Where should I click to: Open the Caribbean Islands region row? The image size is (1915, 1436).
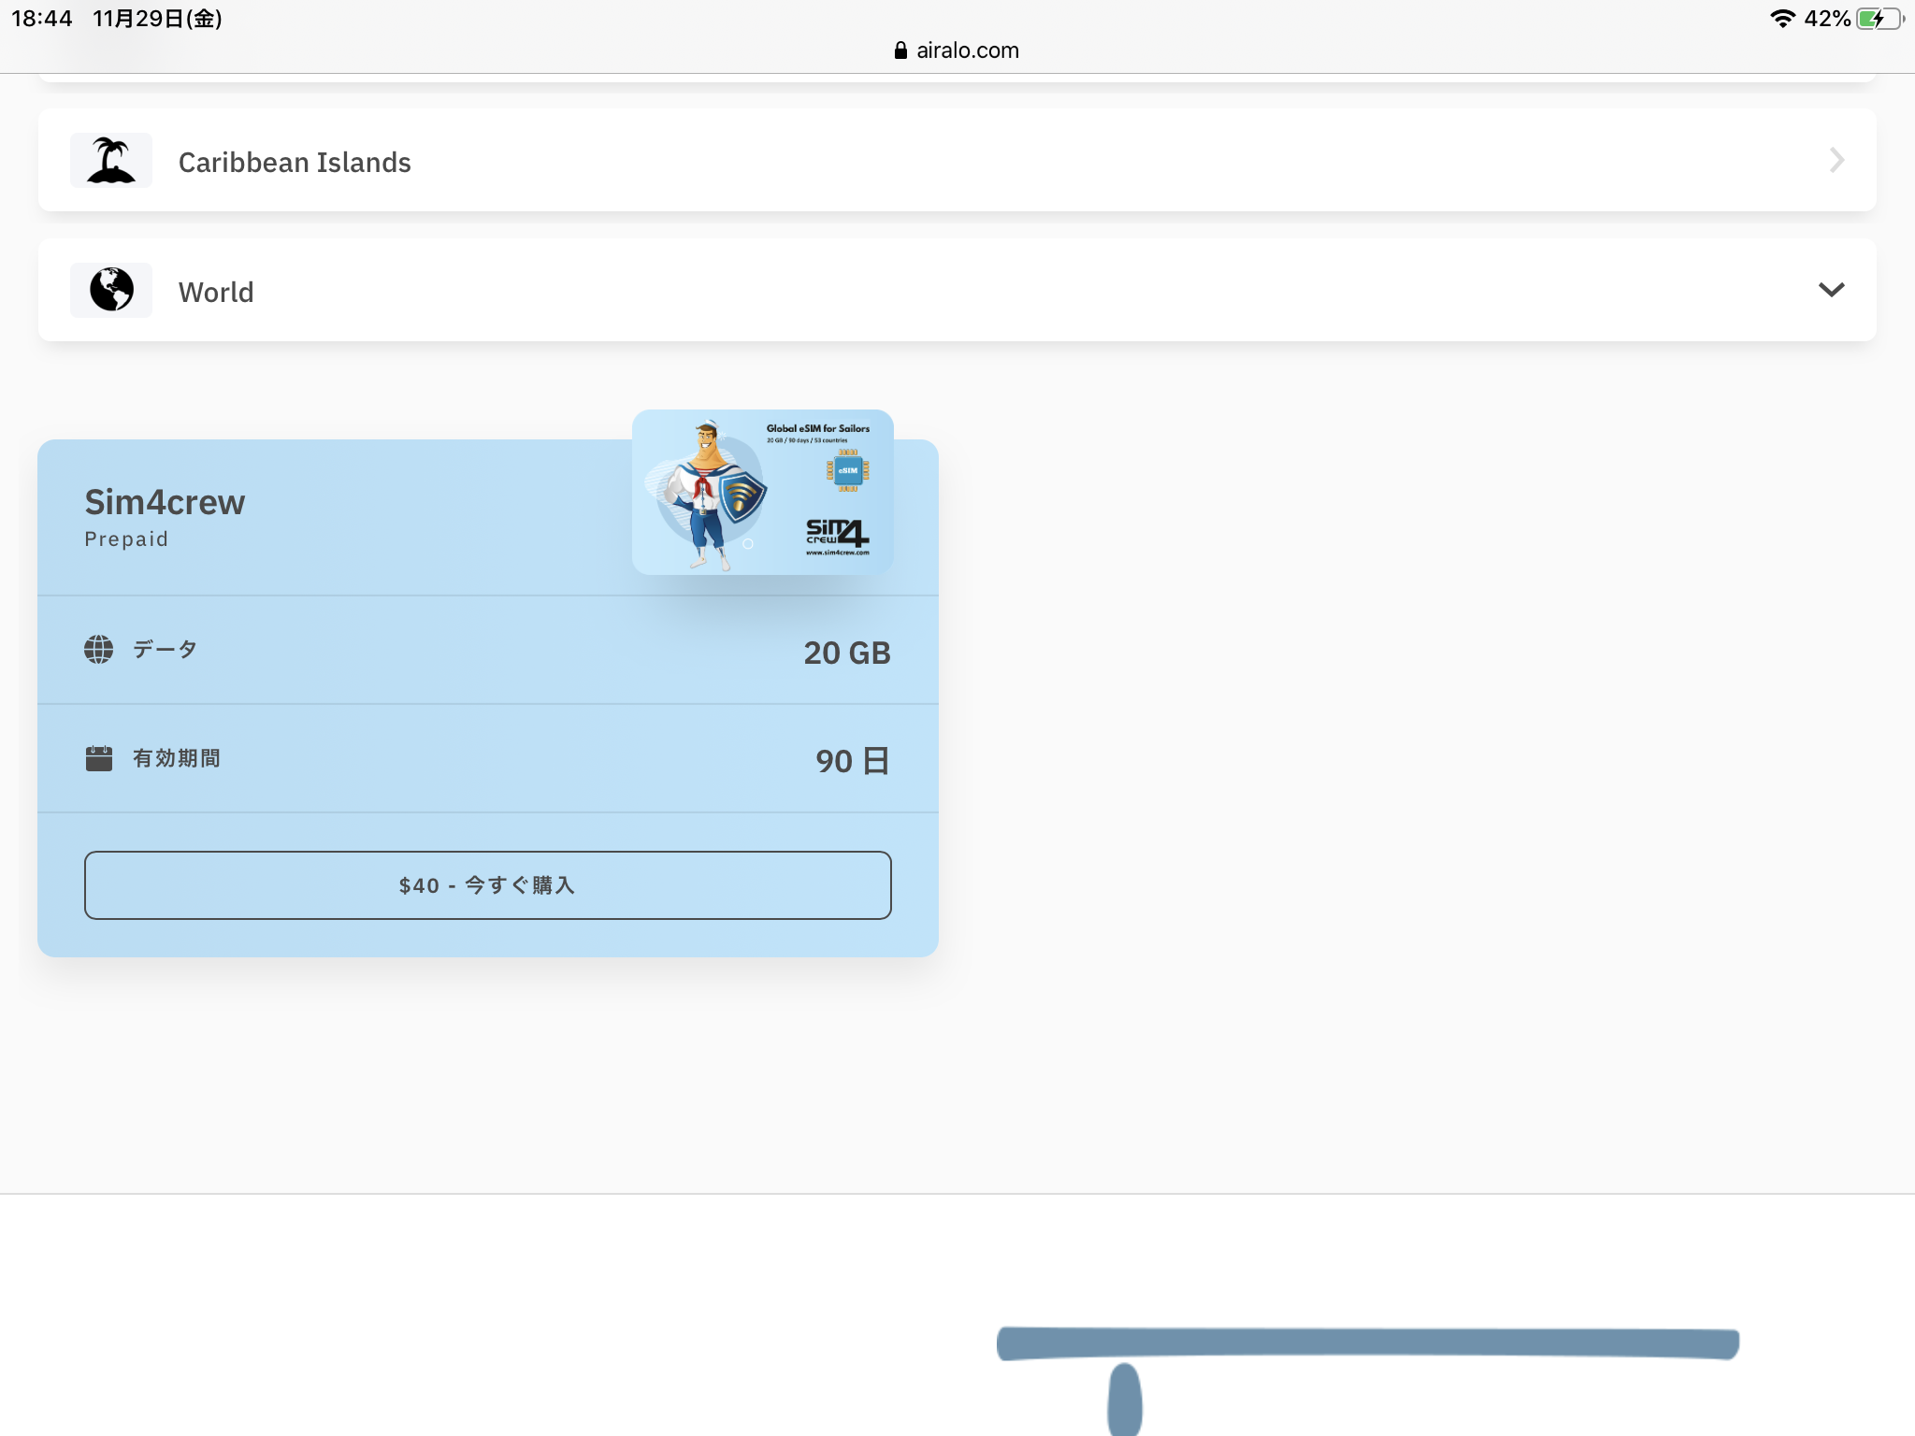[957, 160]
